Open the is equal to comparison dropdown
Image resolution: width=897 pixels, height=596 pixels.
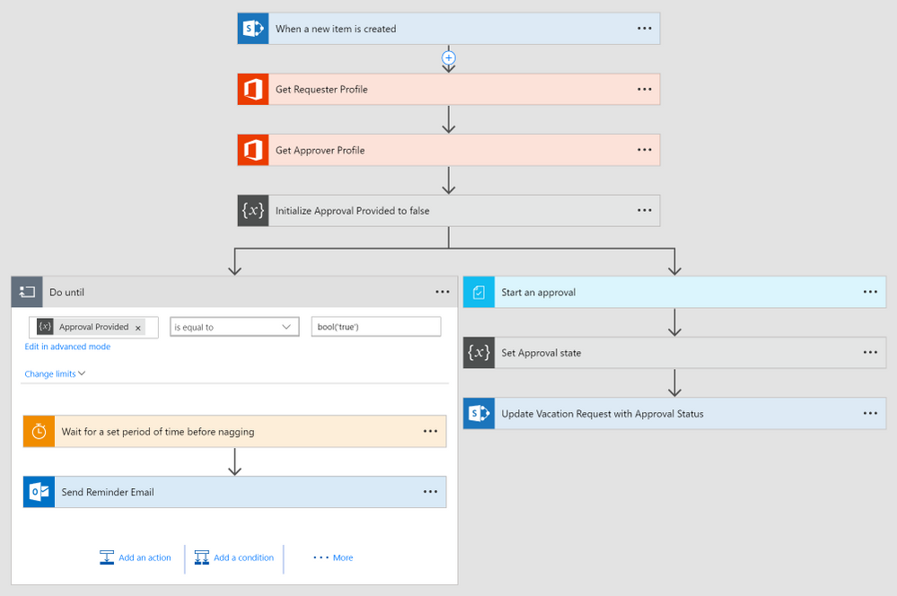click(233, 326)
